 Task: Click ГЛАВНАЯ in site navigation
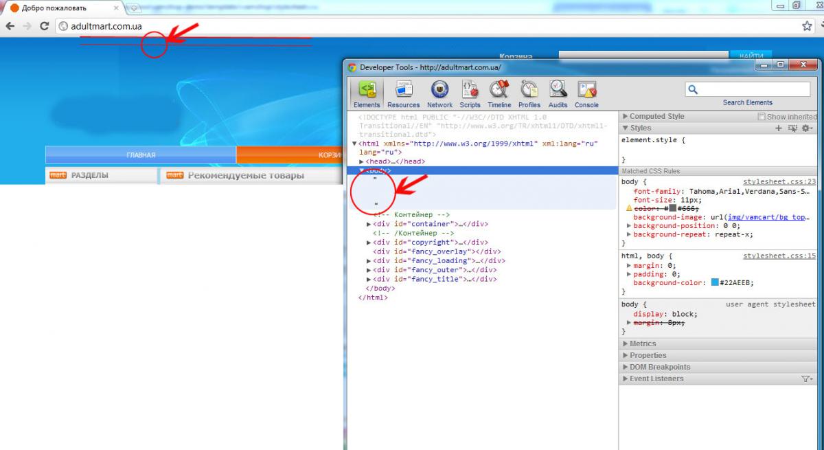click(x=141, y=155)
